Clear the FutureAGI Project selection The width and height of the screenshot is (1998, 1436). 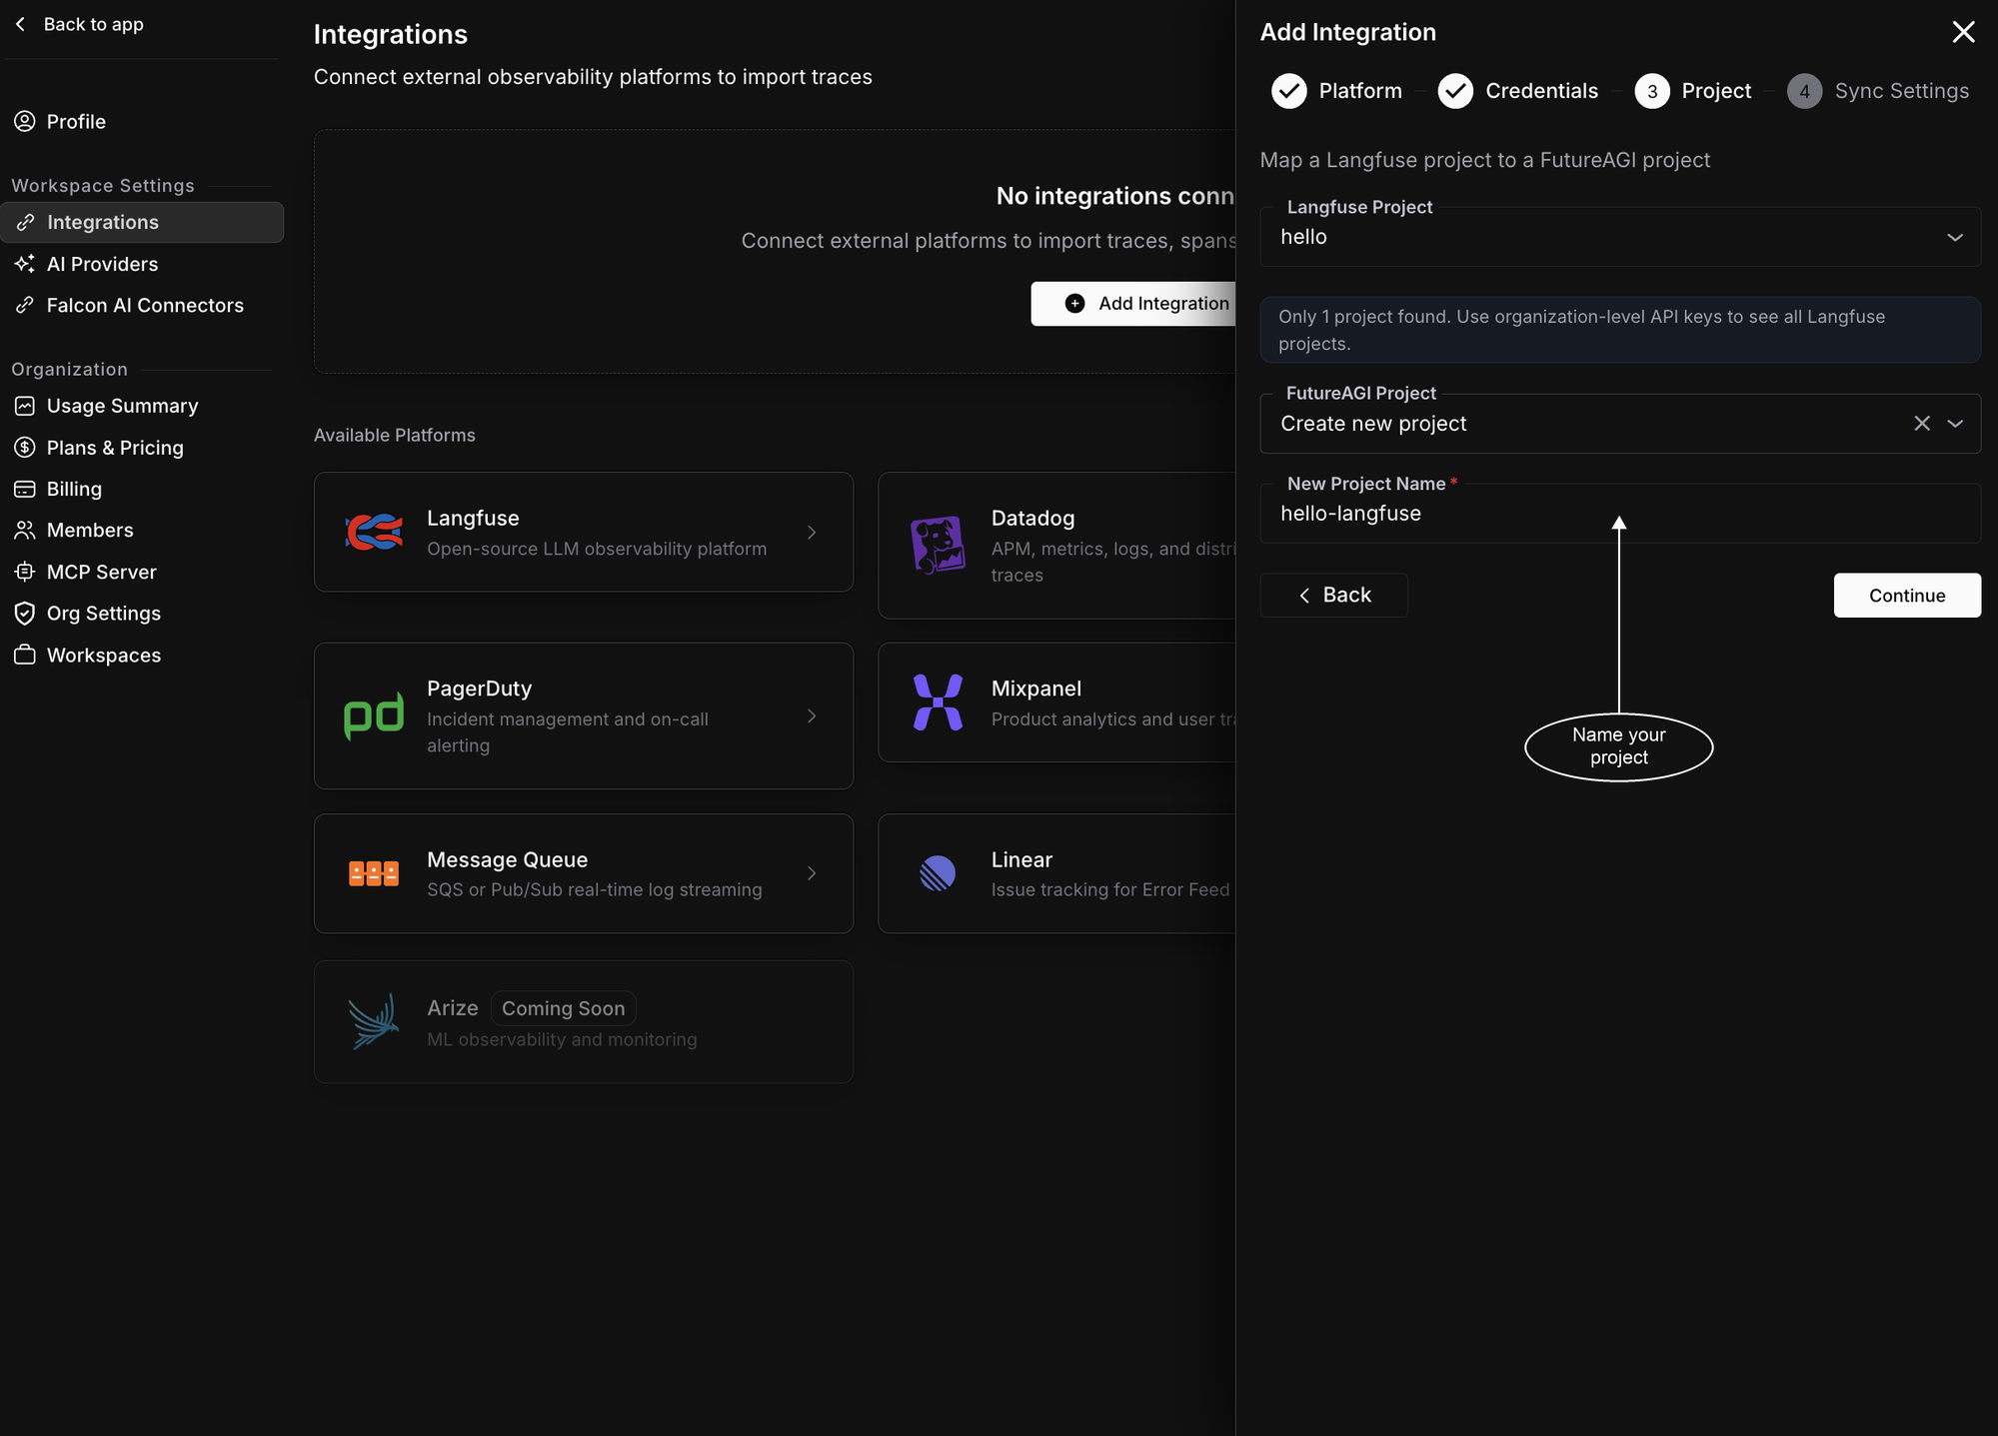[x=1921, y=424]
